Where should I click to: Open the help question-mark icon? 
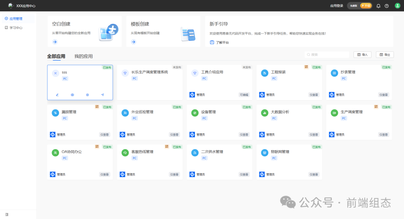tap(386, 6)
